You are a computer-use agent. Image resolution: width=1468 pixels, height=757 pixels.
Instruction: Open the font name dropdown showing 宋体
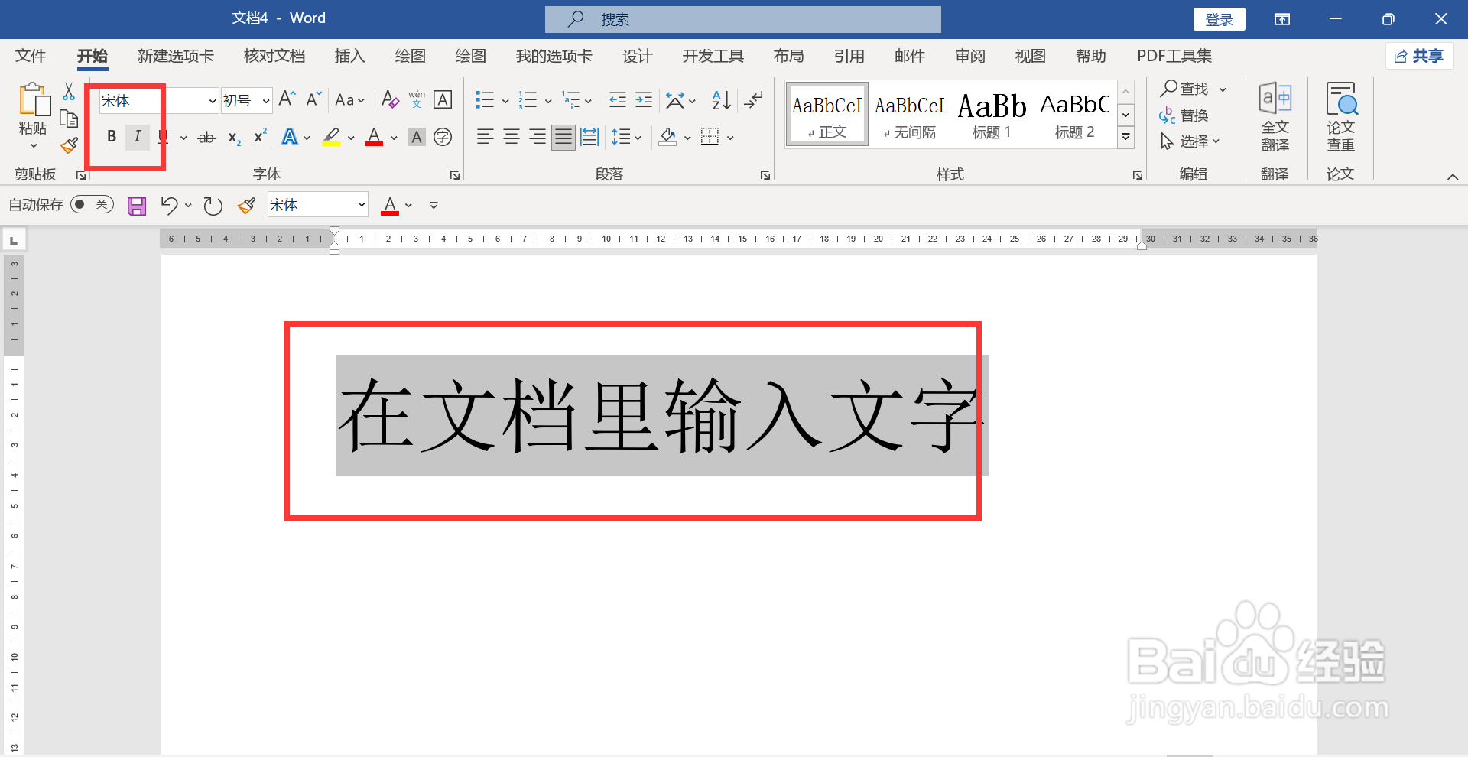211,100
